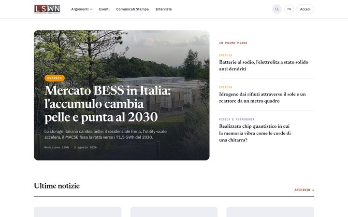Image resolution: width=348 pixels, height=217 pixels.
Task: Open the search icon button
Action: (277, 9)
